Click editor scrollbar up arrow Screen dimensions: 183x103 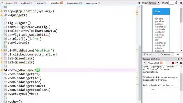click(x=140, y=7)
